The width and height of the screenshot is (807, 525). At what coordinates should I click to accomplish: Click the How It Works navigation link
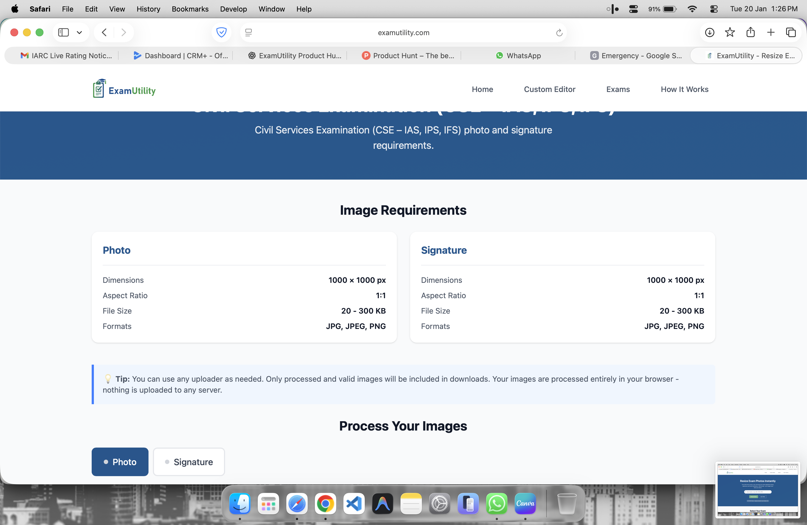[684, 89]
